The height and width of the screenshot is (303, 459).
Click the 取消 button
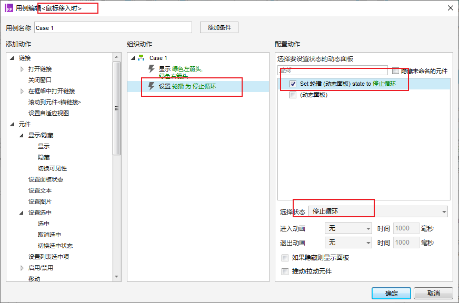(434, 294)
